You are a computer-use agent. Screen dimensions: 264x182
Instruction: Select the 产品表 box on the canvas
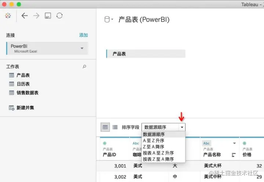tap(146, 54)
